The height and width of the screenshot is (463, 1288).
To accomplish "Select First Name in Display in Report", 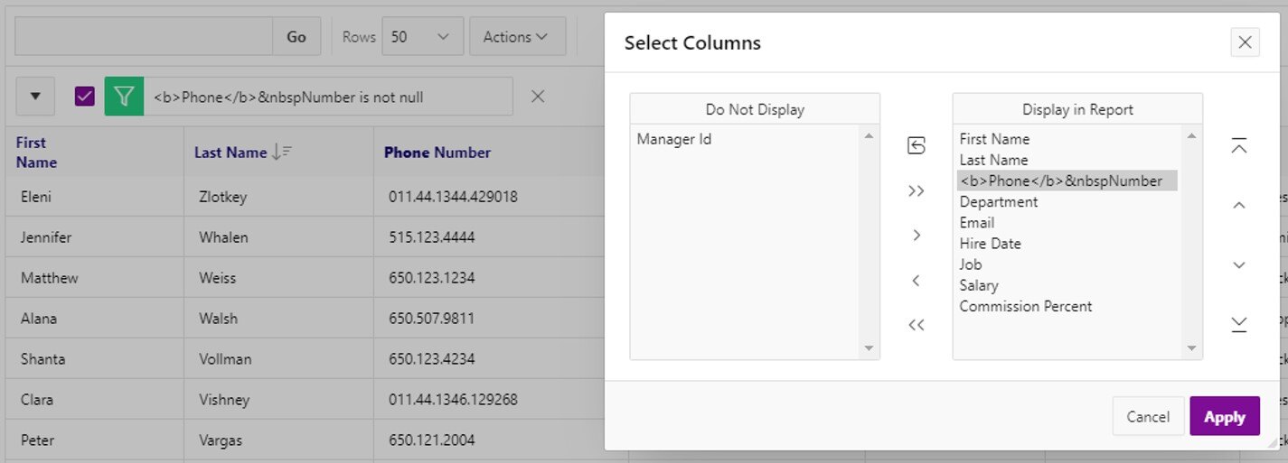I will coord(994,139).
